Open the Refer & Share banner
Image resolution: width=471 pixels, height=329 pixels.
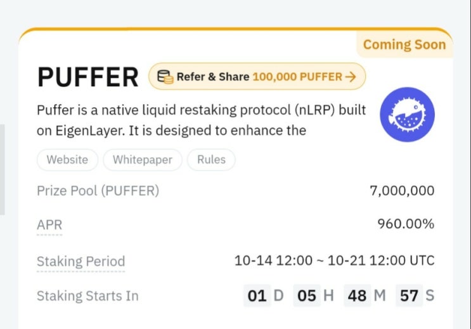[x=257, y=77]
